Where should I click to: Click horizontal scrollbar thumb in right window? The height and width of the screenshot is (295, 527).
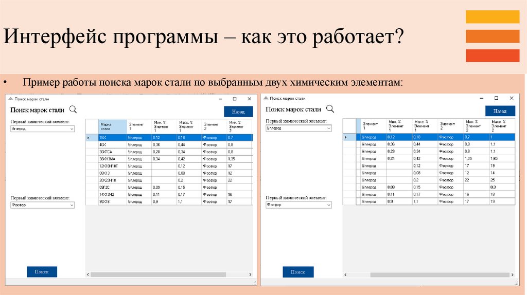click(x=440, y=274)
